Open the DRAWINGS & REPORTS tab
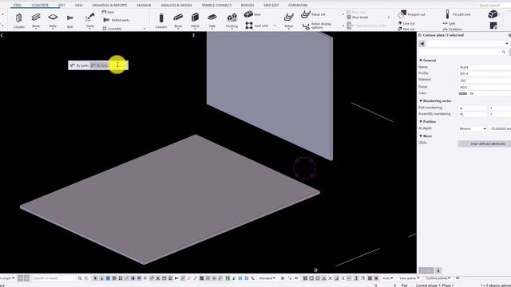 110,6
